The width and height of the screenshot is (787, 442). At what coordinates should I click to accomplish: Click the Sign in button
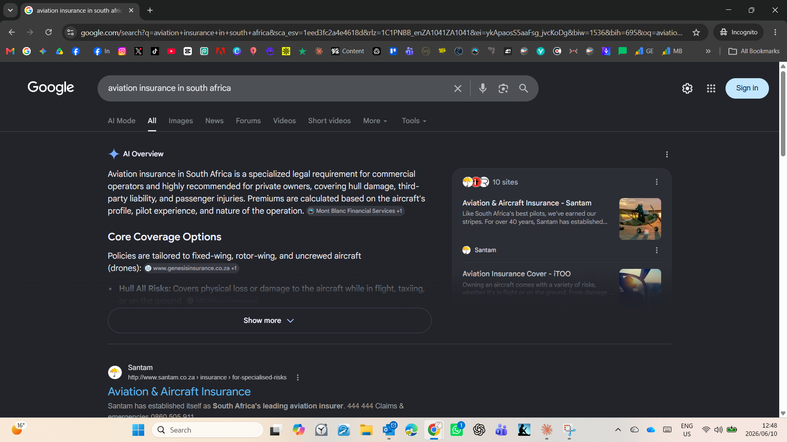click(x=747, y=88)
